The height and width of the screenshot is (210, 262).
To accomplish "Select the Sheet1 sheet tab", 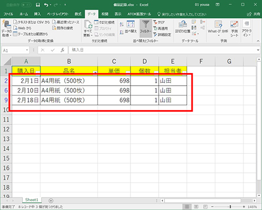I will (x=32, y=200).
